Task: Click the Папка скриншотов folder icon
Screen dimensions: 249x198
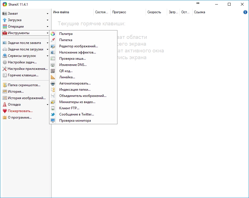Action: (x=5, y=85)
